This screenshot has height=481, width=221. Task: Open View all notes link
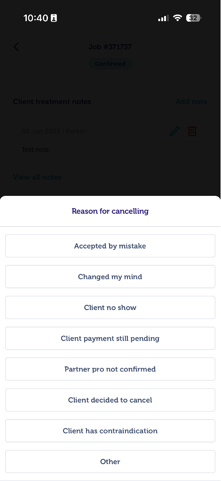pos(37,177)
